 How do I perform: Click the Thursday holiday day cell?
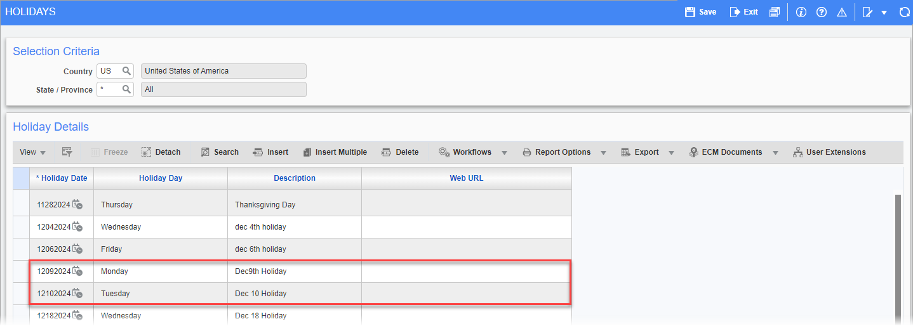pos(161,205)
